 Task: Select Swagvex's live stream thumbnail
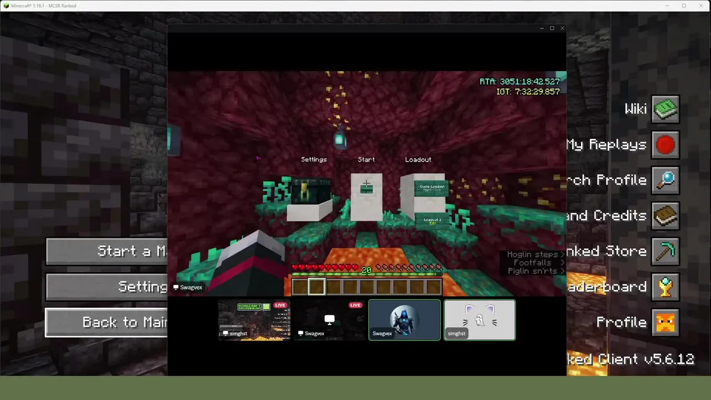pyautogui.click(x=329, y=320)
